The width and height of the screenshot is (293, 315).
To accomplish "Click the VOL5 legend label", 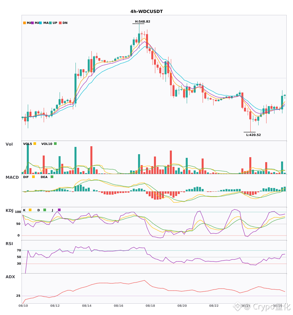I will [x=27, y=144].
